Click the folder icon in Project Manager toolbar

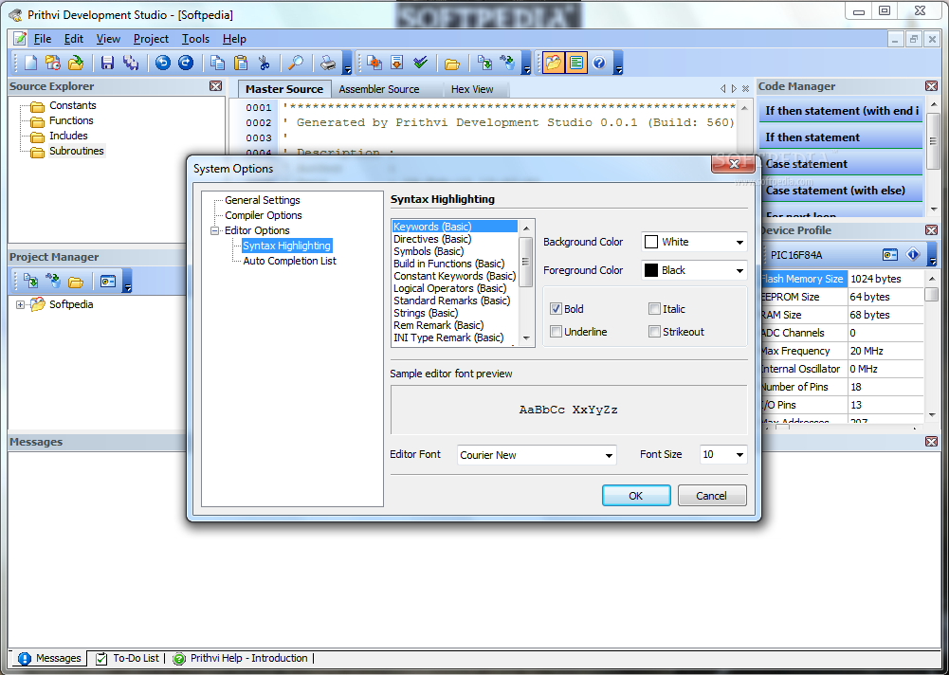tap(76, 282)
